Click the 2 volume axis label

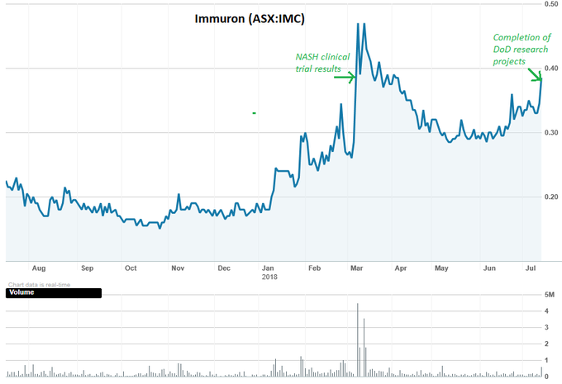pyautogui.click(x=546, y=344)
